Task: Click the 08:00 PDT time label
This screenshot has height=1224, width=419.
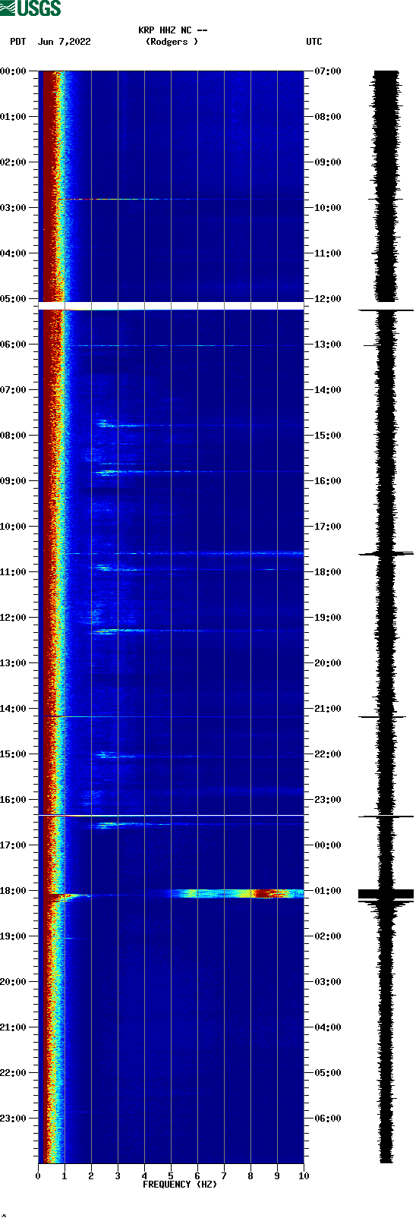Action: (x=13, y=436)
